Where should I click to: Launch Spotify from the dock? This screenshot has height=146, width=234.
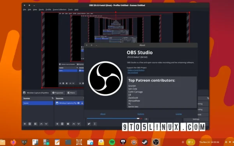(x=112, y=142)
